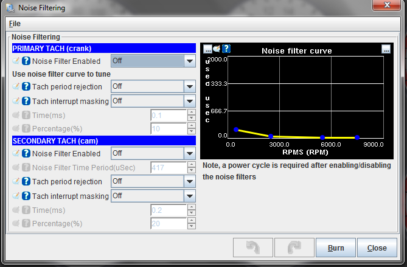This screenshot has width=407, height=267.
Task: Click disabled help icon next to secondary Percentage(%)
Action: point(26,223)
